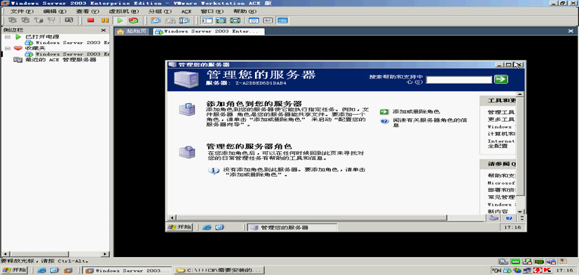Click the tab bar close X button
This screenshot has width=579, height=275.
[x=571, y=32]
